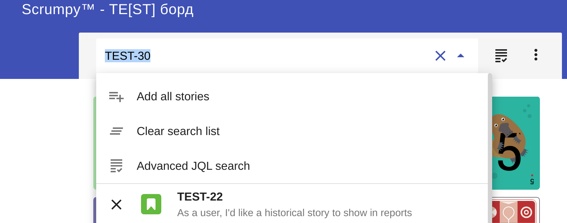Remove TEST-22 from the list with X
This screenshot has height=223, width=567.
(x=116, y=205)
